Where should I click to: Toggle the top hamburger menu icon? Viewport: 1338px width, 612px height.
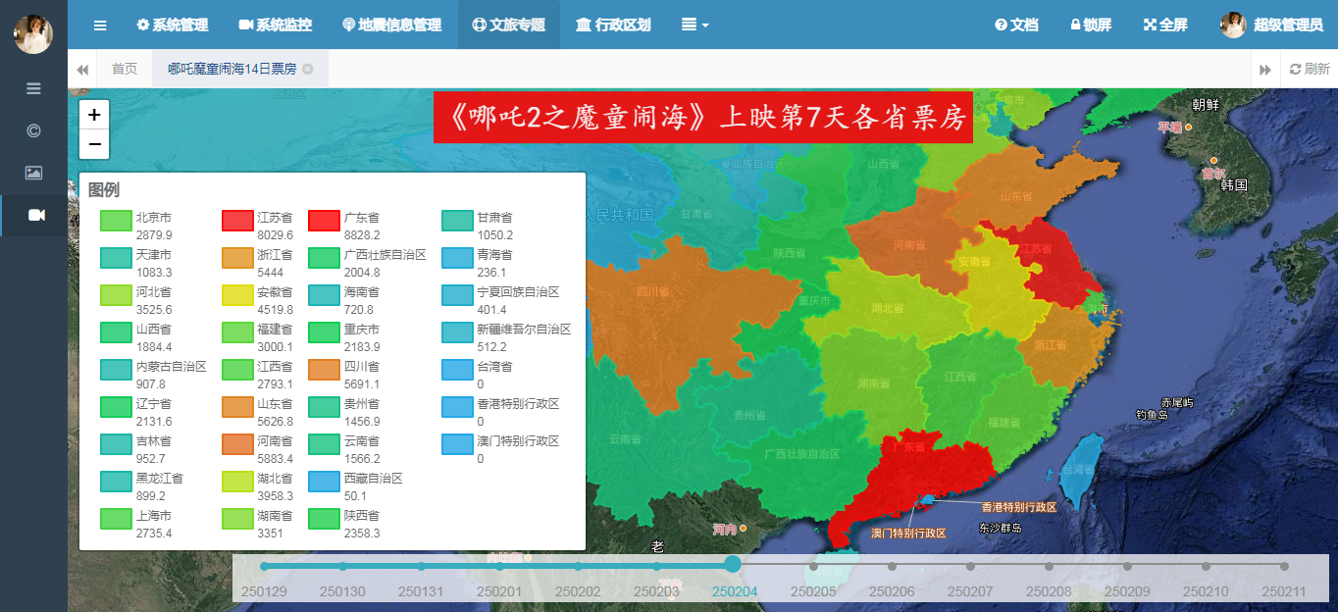point(99,25)
